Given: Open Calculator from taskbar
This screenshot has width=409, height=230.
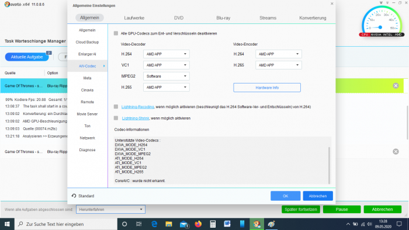Looking at the screenshot, I should click(213, 224).
